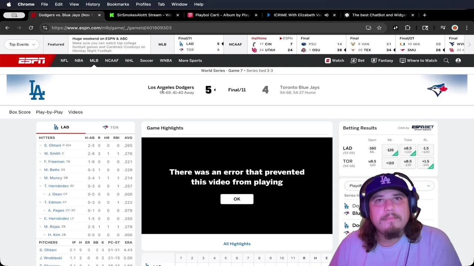Viewport: 474px width, 266px height.
Task: Expand T. Hernández hitter row chevron
Action: tap(40, 186)
